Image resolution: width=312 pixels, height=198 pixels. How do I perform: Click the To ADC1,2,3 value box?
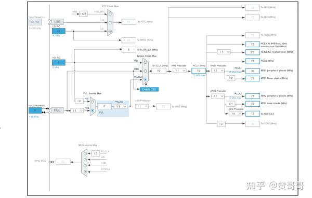pos(253,114)
